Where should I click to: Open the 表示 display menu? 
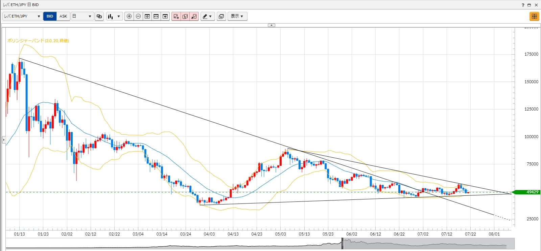coord(237,16)
